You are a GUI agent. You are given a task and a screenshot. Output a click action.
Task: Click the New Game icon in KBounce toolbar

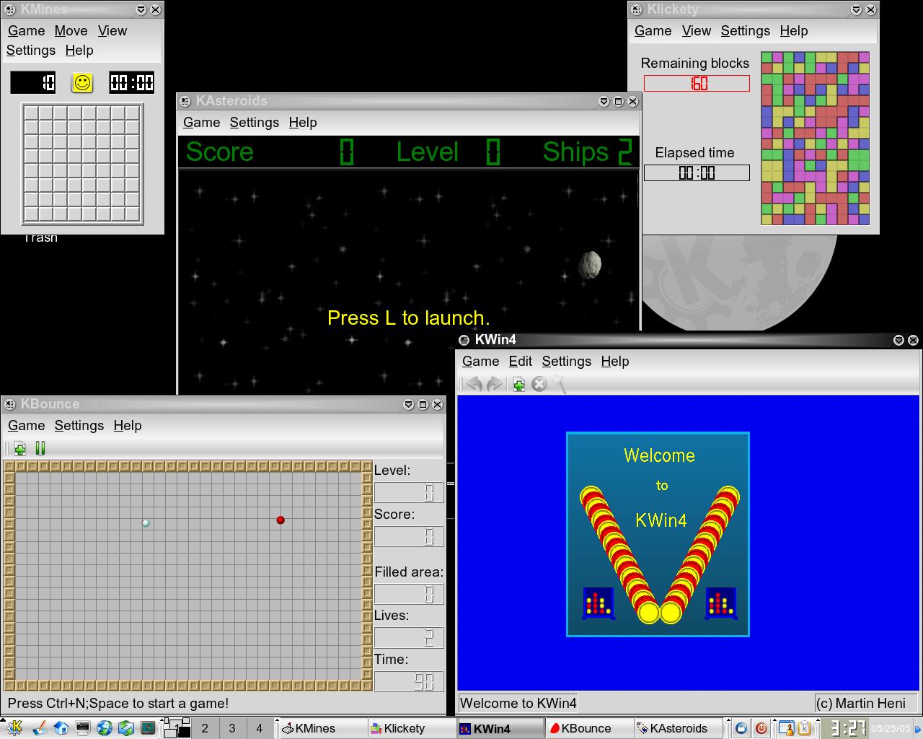click(x=20, y=448)
